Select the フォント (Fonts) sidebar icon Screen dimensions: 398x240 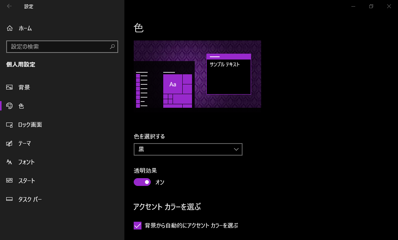(9, 162)
